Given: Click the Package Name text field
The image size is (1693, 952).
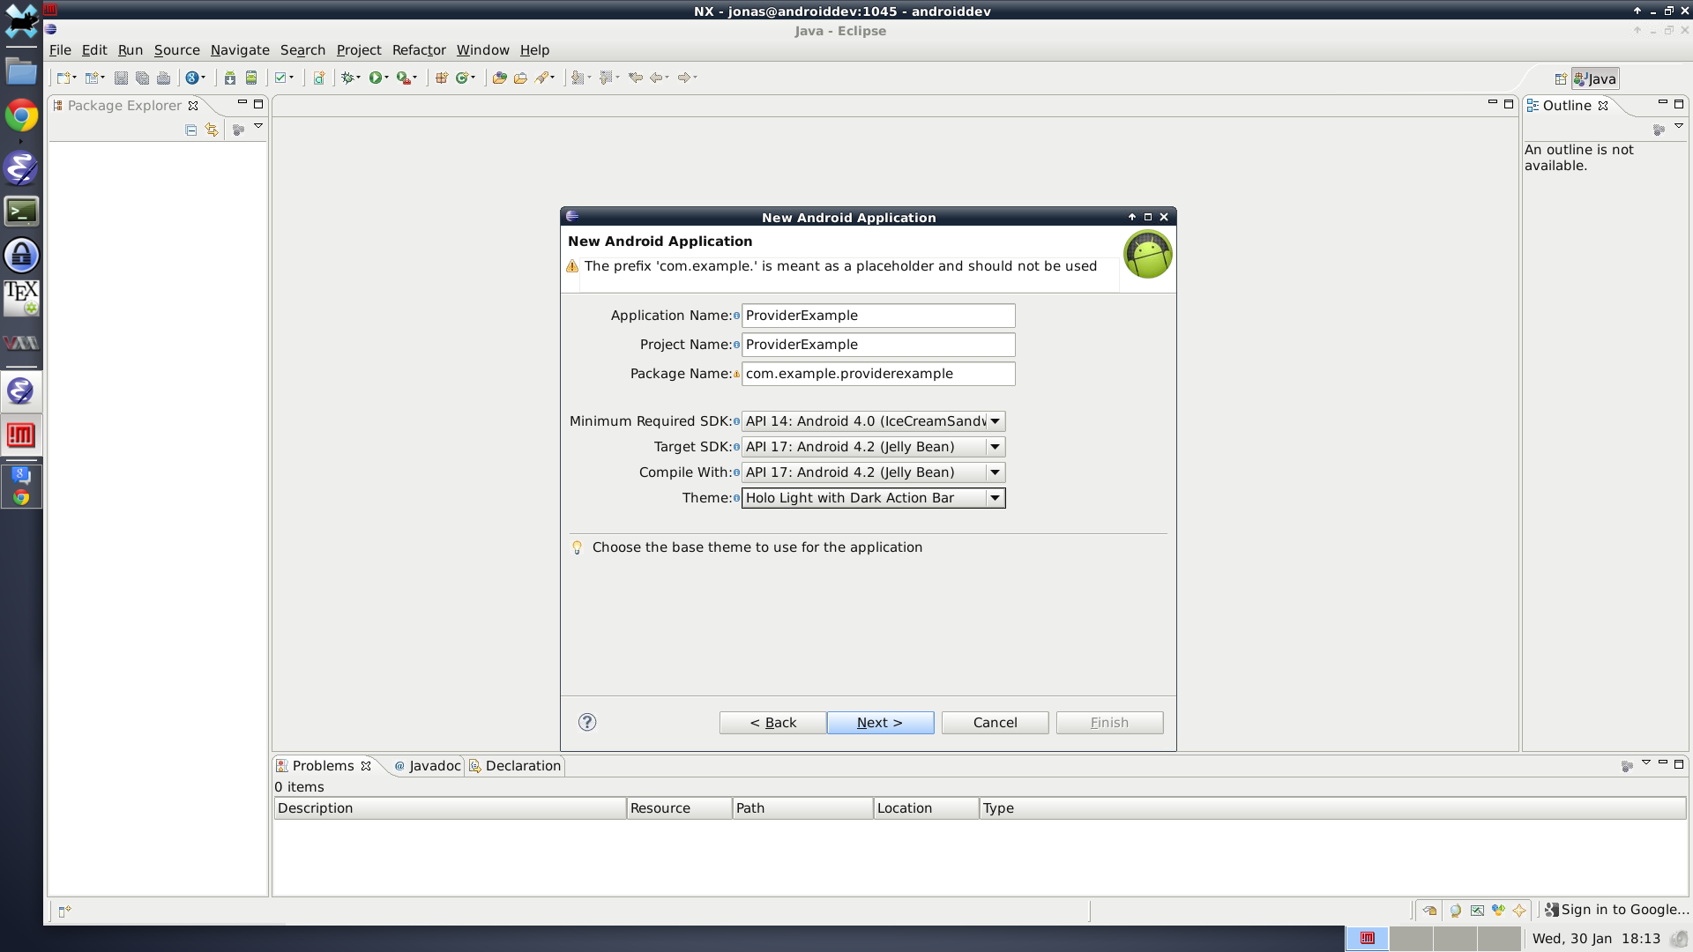Looking at the screenshot, I should click(x=877, y=374).
